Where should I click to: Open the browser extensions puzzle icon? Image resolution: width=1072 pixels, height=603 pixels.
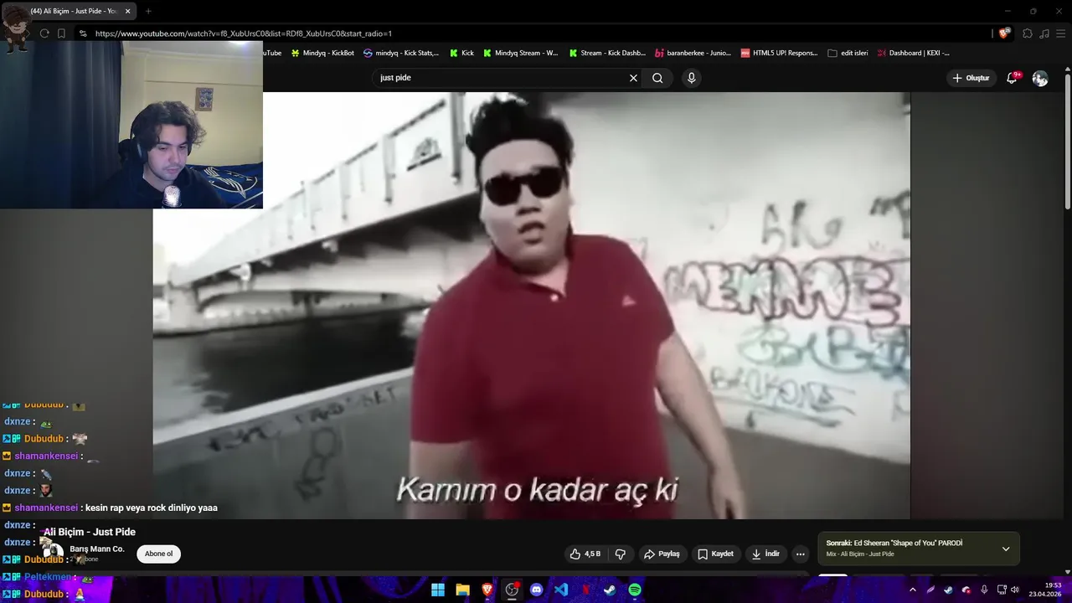click(1028, 33)
